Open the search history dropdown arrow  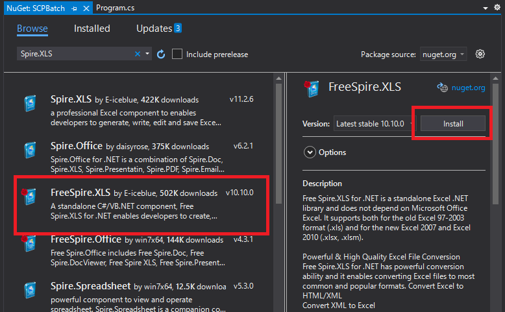coord(147,54)
